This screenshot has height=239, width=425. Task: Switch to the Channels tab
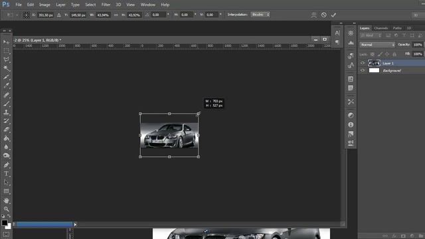click(381, 28)
